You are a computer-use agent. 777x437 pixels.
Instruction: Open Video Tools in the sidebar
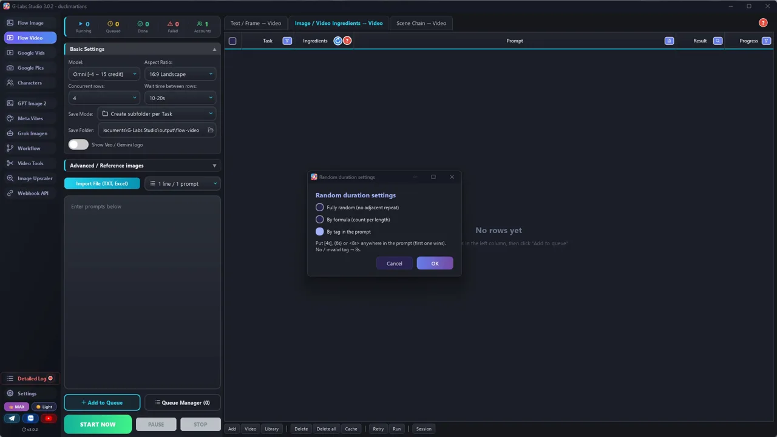[x=30, y=163]
